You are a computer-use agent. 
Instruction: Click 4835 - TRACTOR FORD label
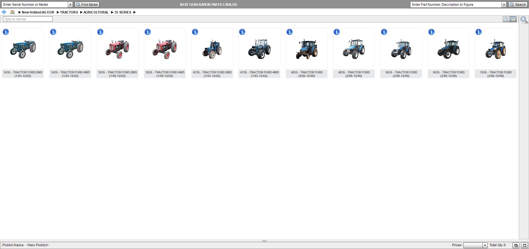click(x=354, y=74)
